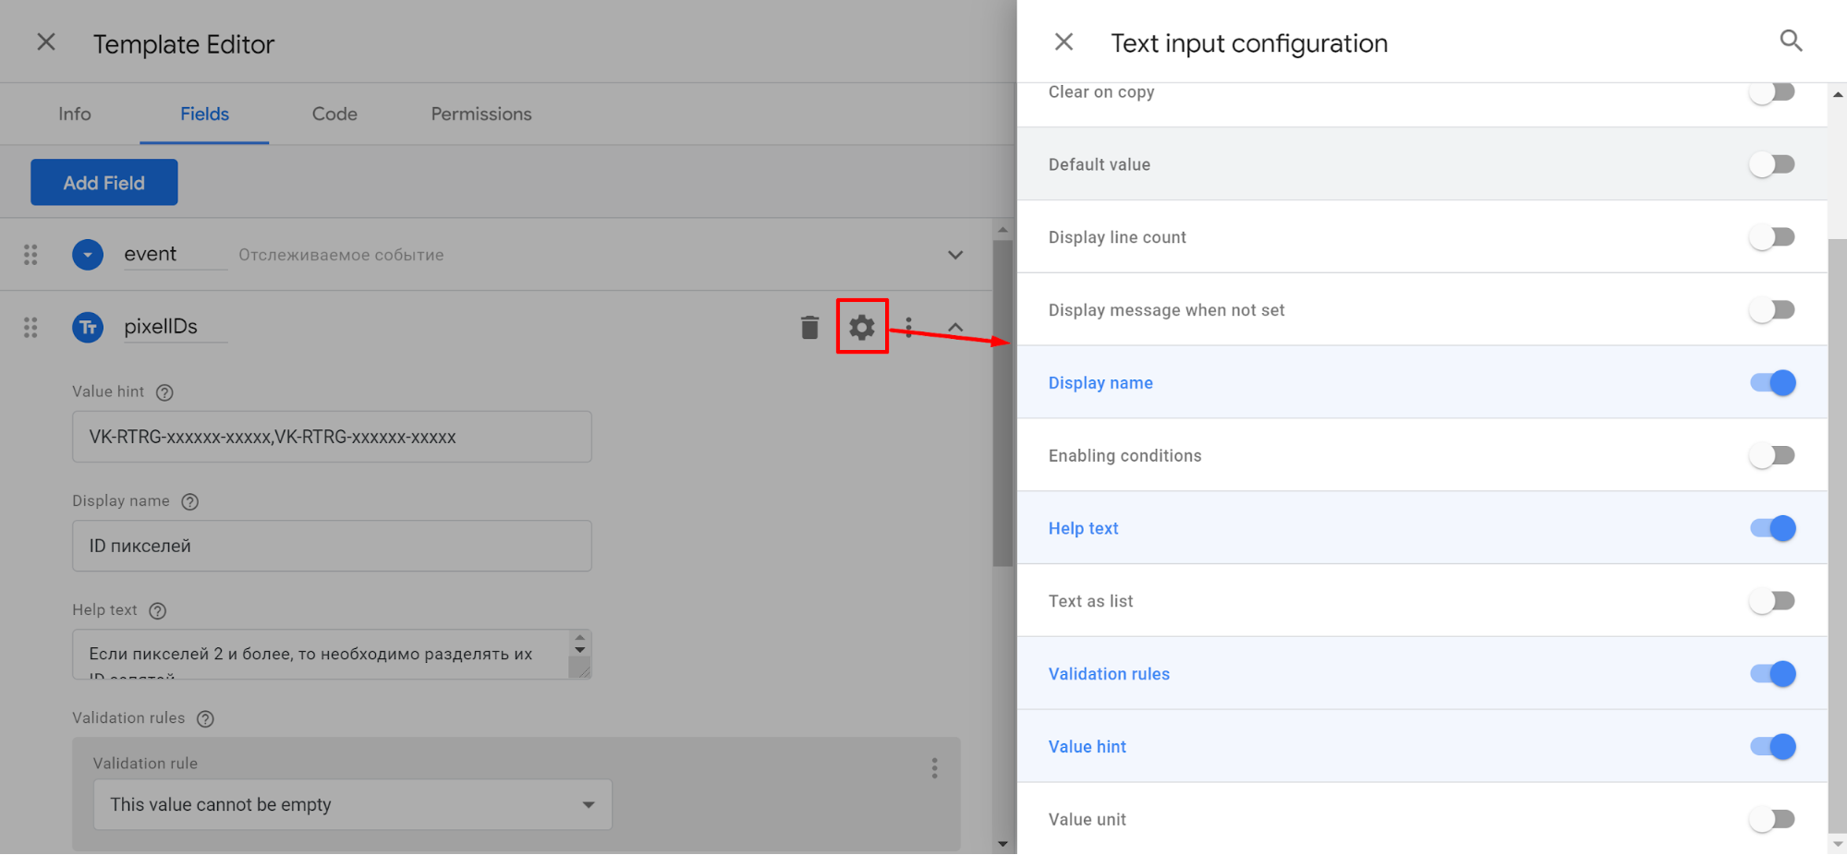This screenshot has height=855, width=1847.
Task: Open validation rule three-dot menu
Action: coord(934,768)
